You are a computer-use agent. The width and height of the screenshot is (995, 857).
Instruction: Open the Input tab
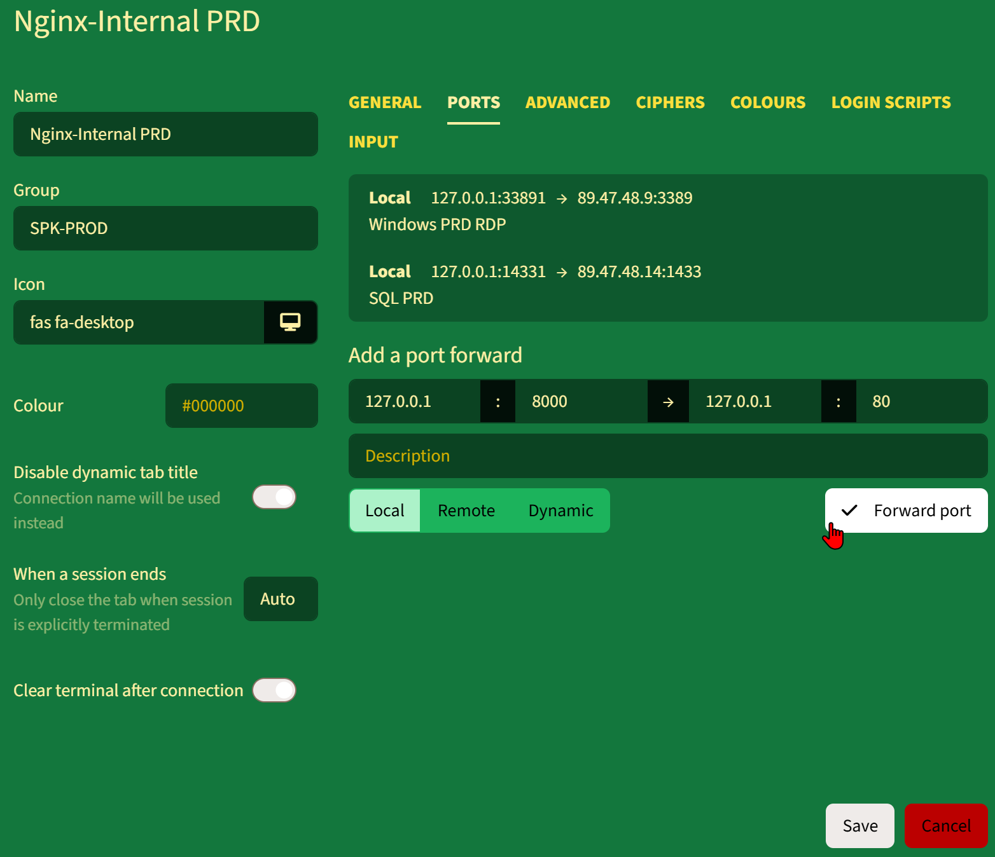pos(373,142)
